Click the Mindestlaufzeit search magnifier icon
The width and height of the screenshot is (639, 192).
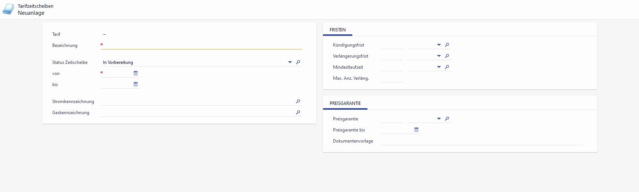pos(447,67)
